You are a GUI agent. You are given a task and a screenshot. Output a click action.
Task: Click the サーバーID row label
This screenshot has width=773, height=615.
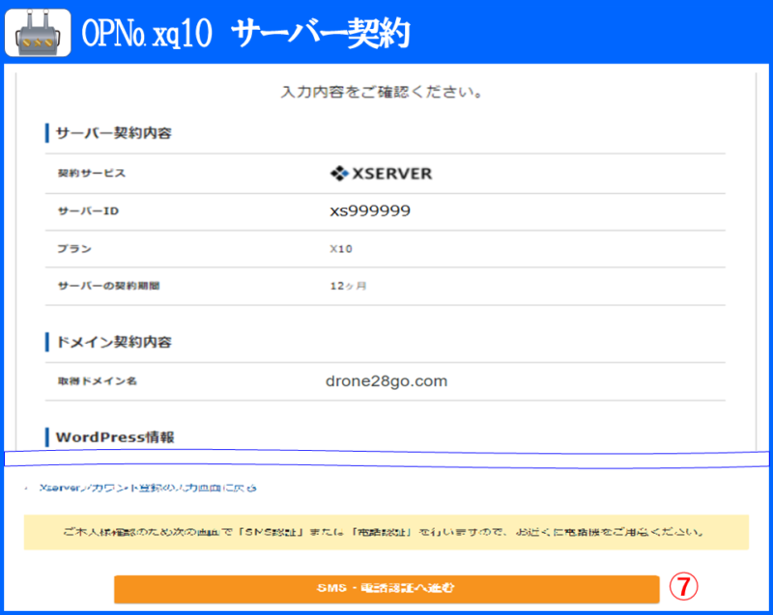tap(88, 211)
